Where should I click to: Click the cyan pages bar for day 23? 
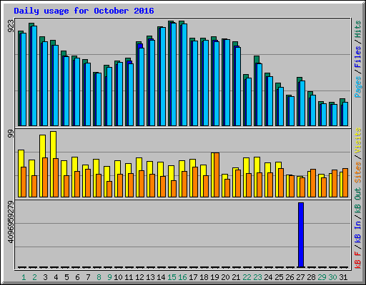[x=259, y=95]
